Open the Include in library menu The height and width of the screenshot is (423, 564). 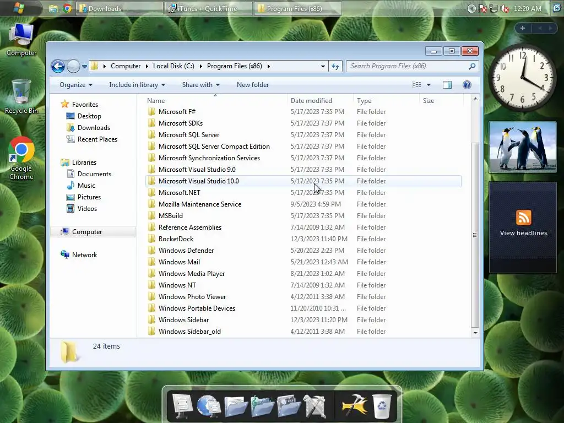point(137,85)
